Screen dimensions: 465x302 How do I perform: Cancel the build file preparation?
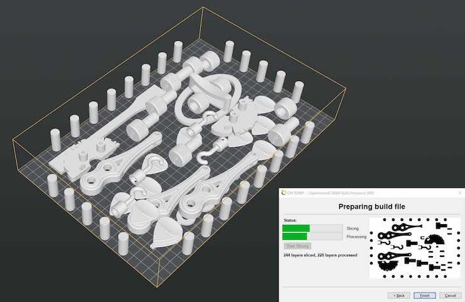(x=449, y=295)
